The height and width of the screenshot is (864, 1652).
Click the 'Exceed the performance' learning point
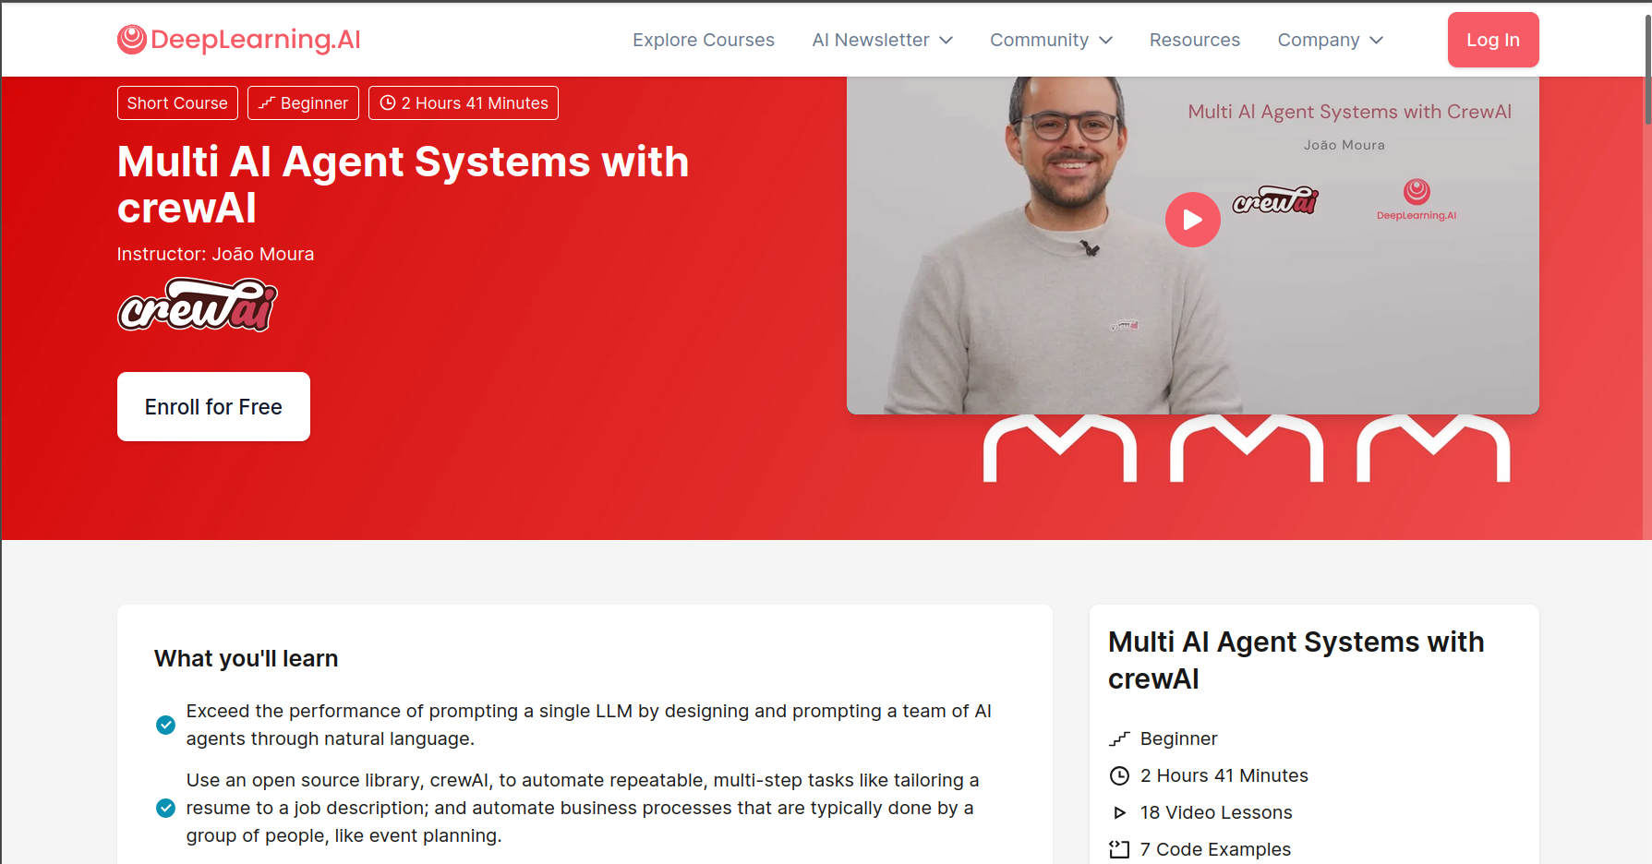pos(588,725)
